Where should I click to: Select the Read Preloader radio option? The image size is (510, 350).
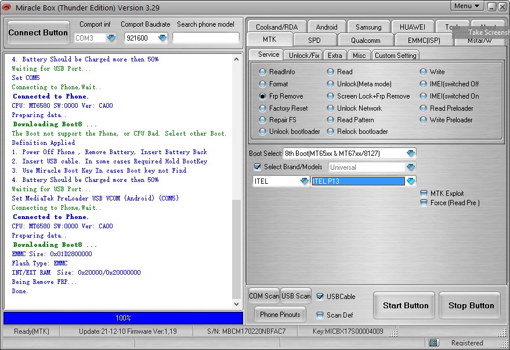click(423, 108)
